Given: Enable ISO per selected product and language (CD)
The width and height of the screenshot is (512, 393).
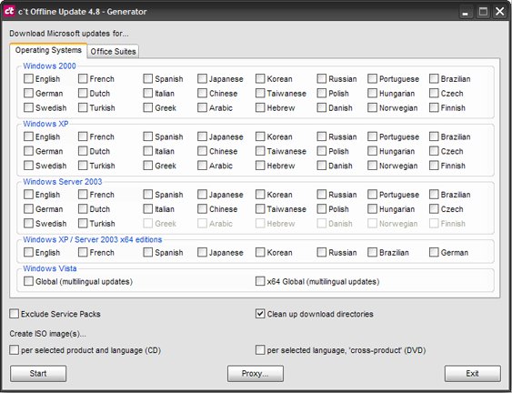Looking at the screenshot, I should pos(14,350).
